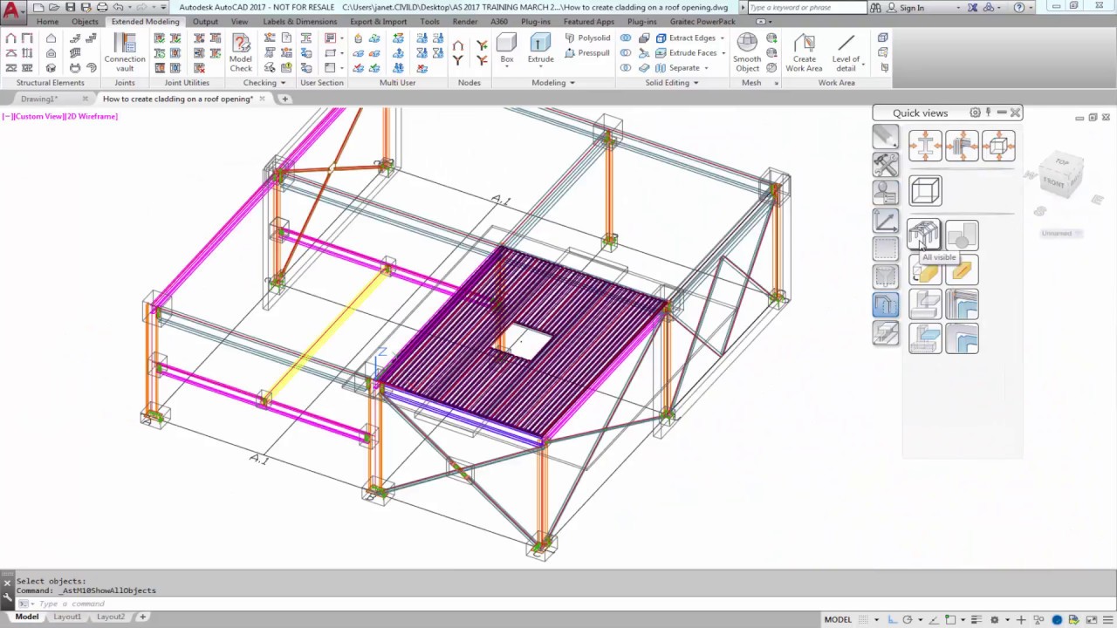Screen dimensions: 1117x628
Task: Switch to the Drawing1 document tab
Action: point(39,99)
